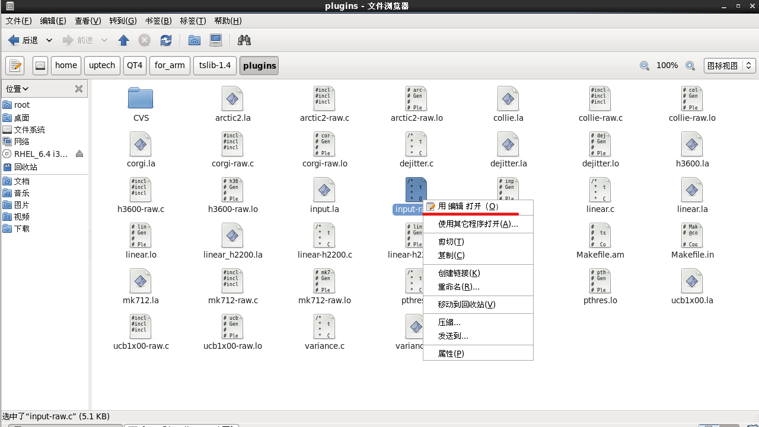Choose Open with Edit (用编辑打开) from context menu

pyautogui.click(x=478, y=207)
